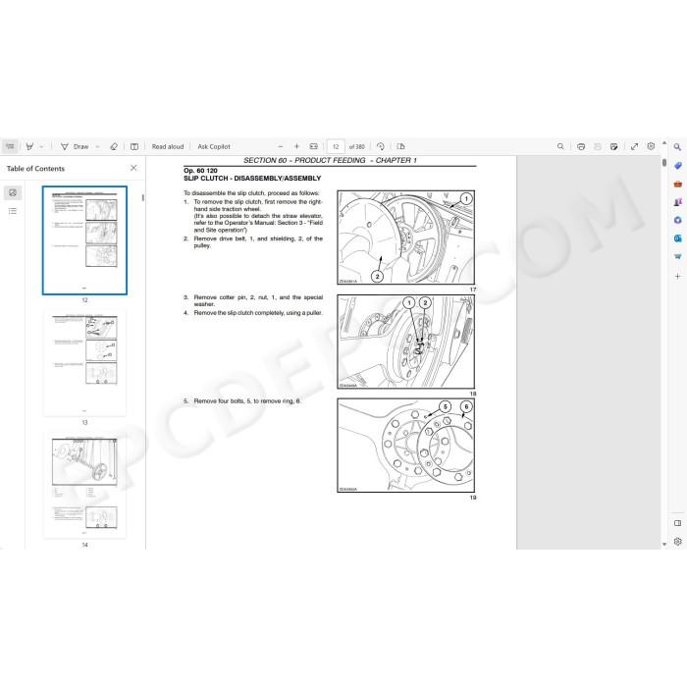Screen dimensions: 687x687
Task: Click the 'SECTION 60 - PRODUCT FEEDING' header
Action: [x=304, y=160]
